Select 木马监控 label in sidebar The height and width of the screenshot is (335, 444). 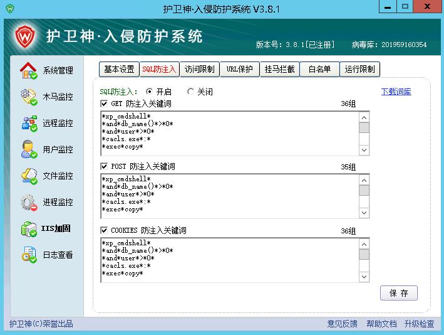click(58, 97)
